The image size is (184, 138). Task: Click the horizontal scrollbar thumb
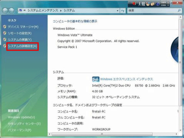tap(102, 134)
